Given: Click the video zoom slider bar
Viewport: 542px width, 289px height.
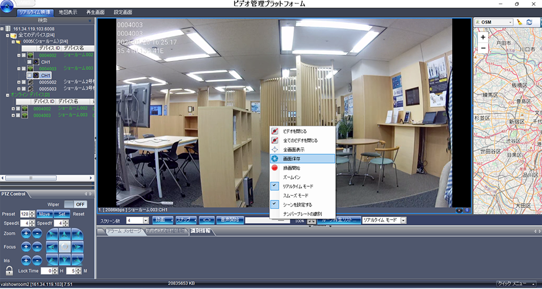Looking at the screenshot, I should pos(268,220).
